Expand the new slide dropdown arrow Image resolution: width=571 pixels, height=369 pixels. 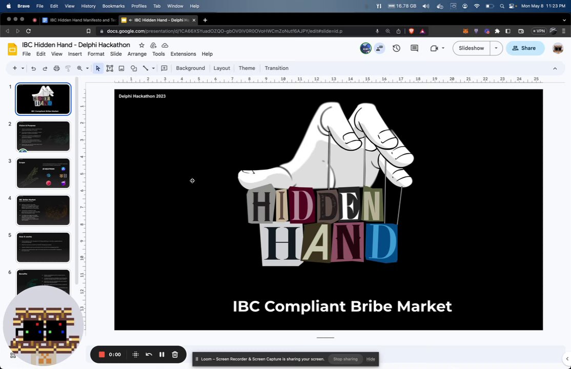click(x=23, y=68)
